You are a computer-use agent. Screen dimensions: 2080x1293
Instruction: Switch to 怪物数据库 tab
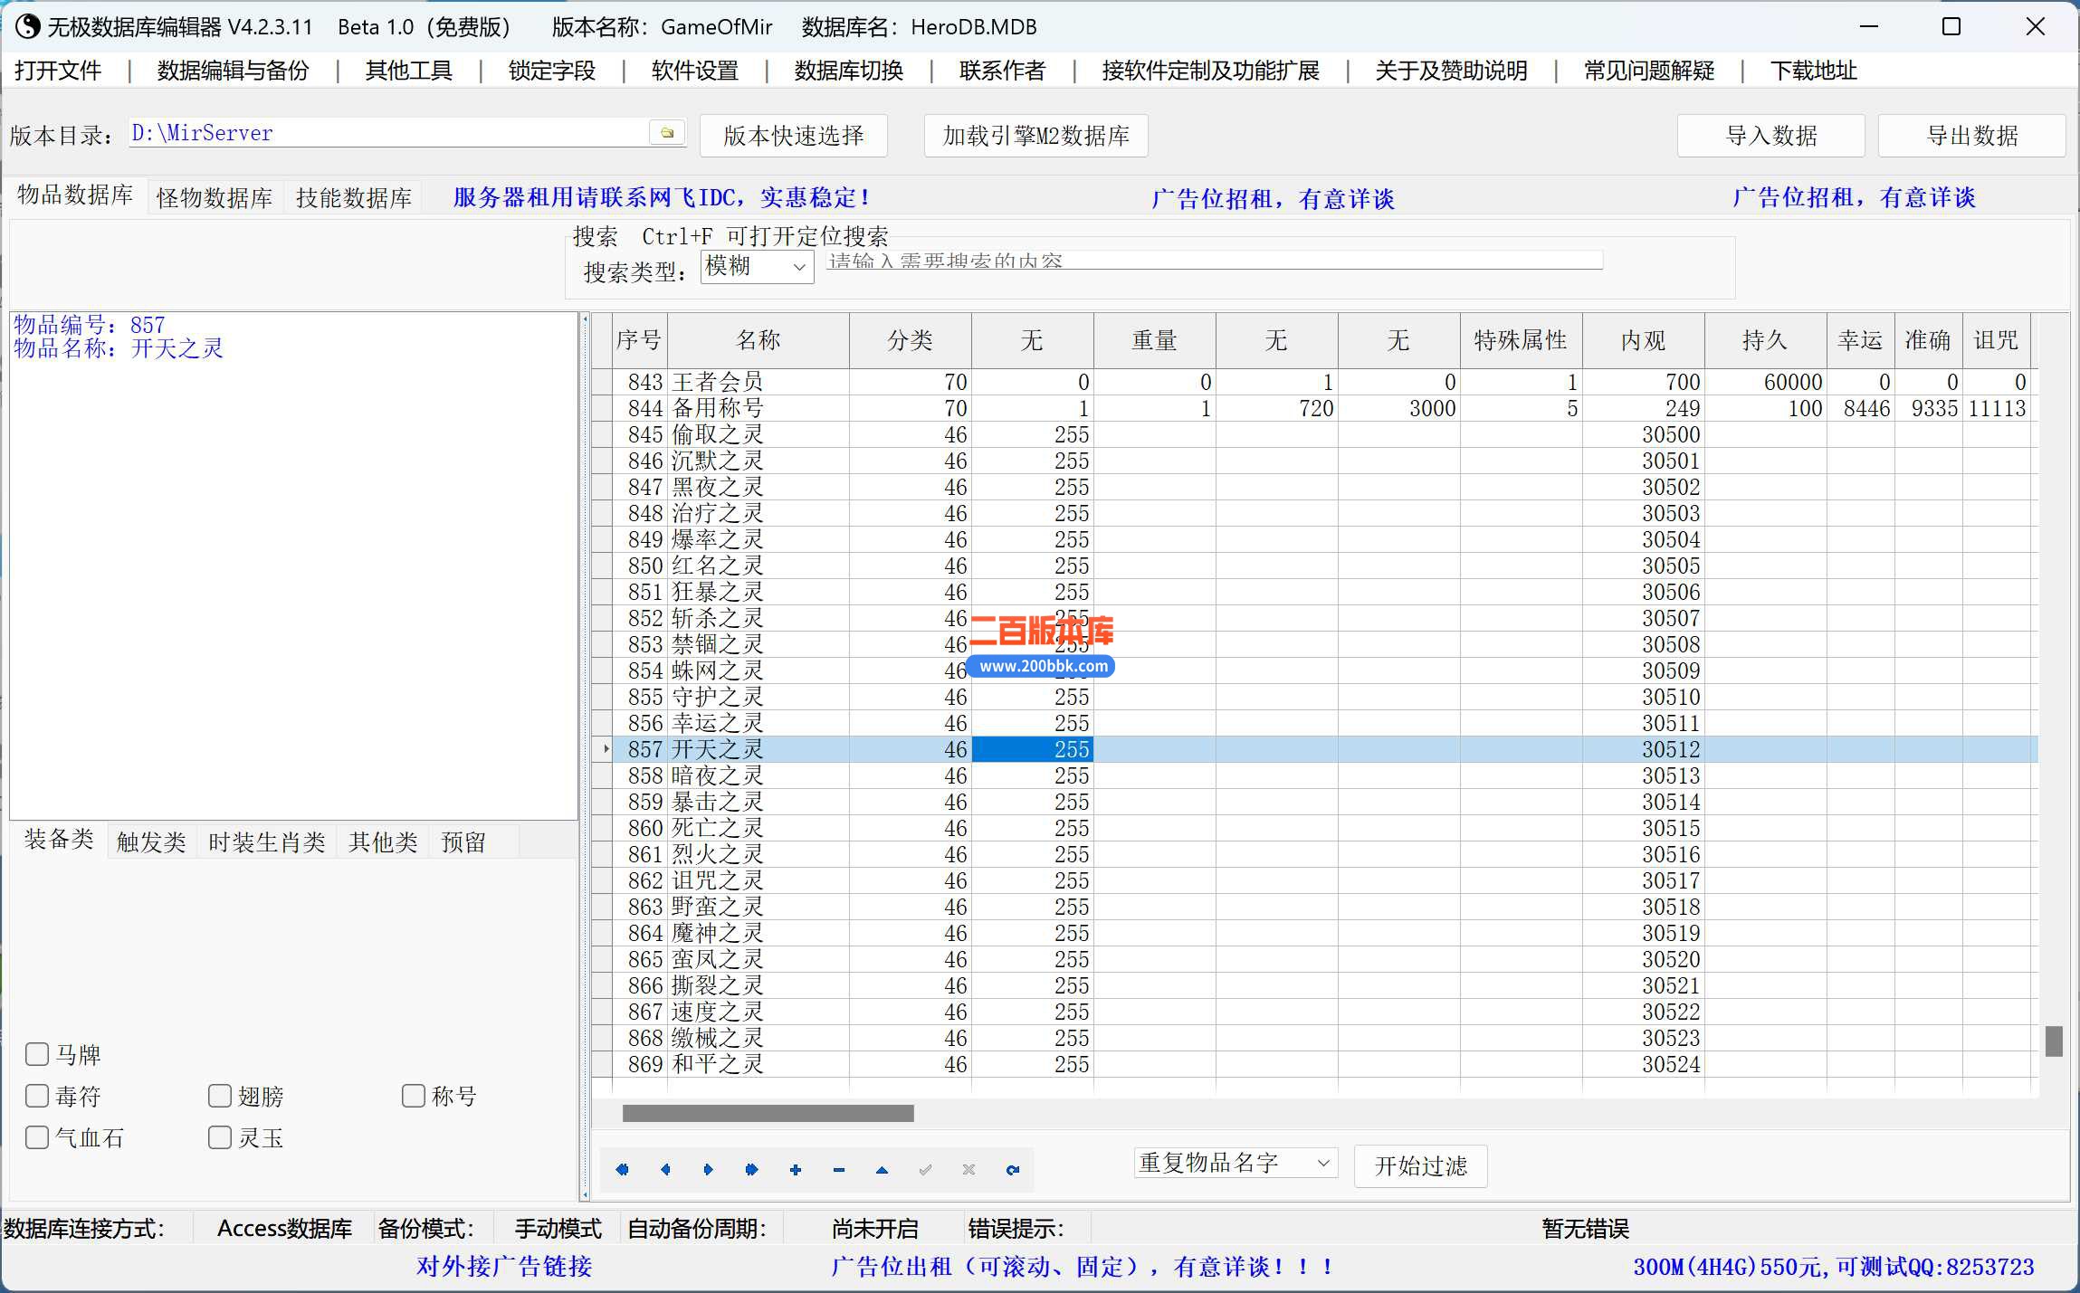click(x=215, y=198)
